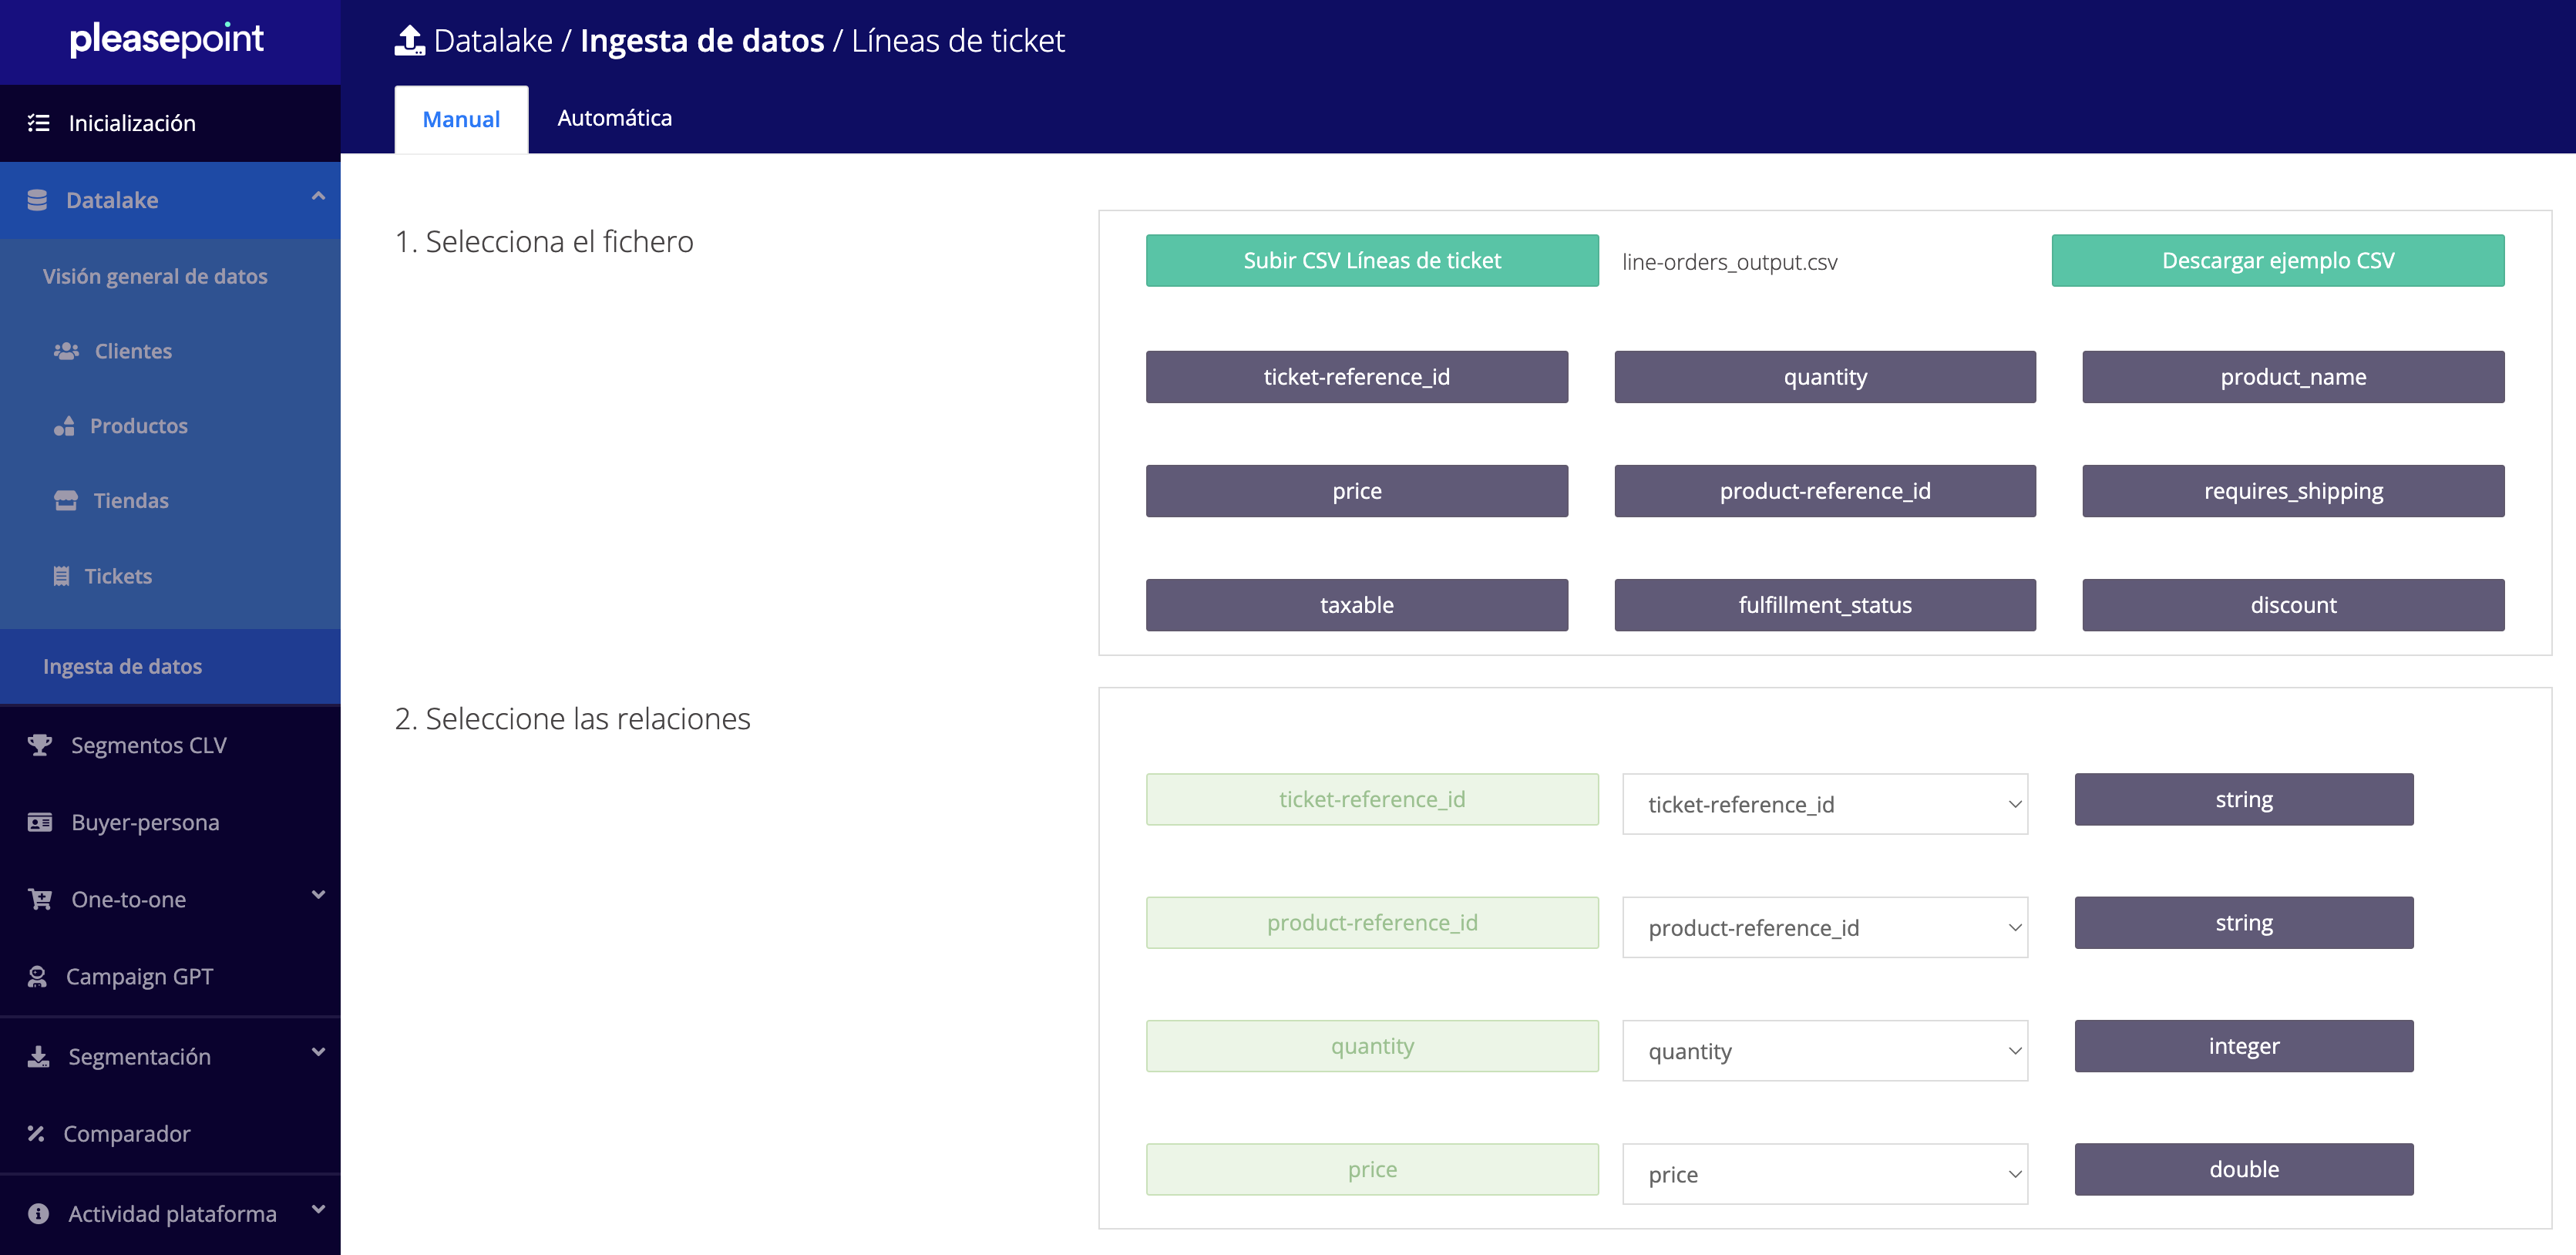Open the quantity mapping dropdown
Viewport: 2576px width, 1255px height.
click(1824, 1051)
